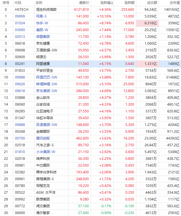Click 阿里巴巴-SW market cap 31468亿
The height and width of the screenshot is (216, 181).
pos(173,77)
